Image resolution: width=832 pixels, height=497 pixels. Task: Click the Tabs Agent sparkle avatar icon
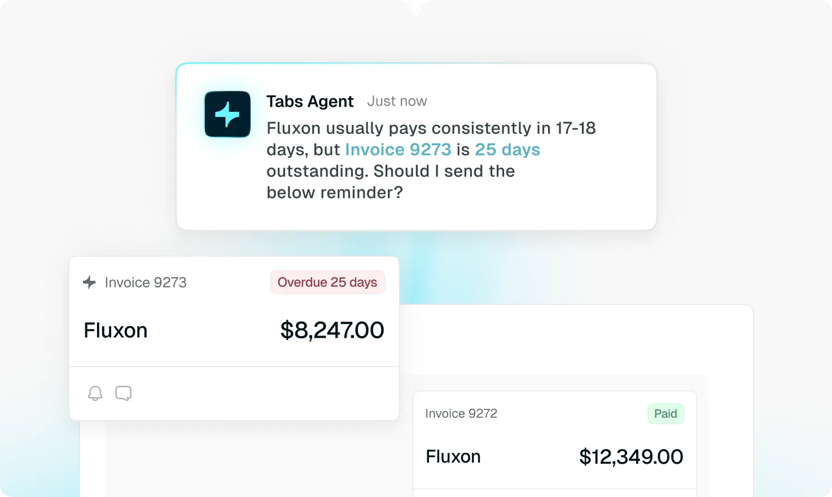coord(227,114)
